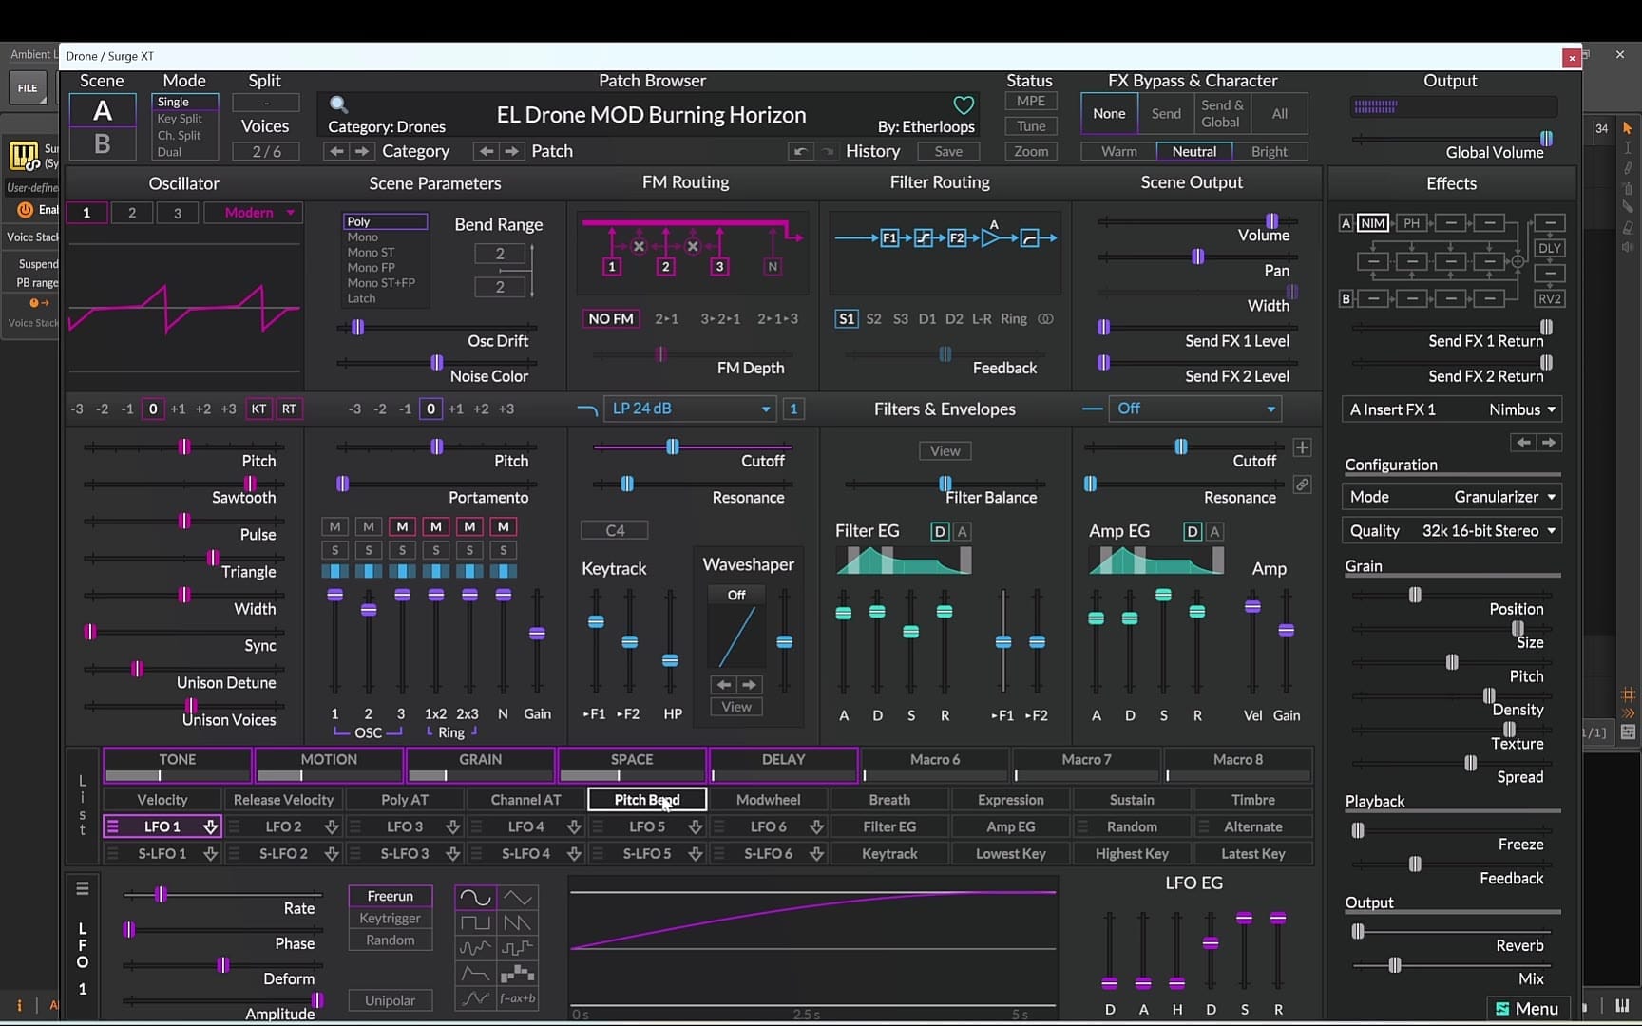Select the square LFO waveform

point(475,922)
